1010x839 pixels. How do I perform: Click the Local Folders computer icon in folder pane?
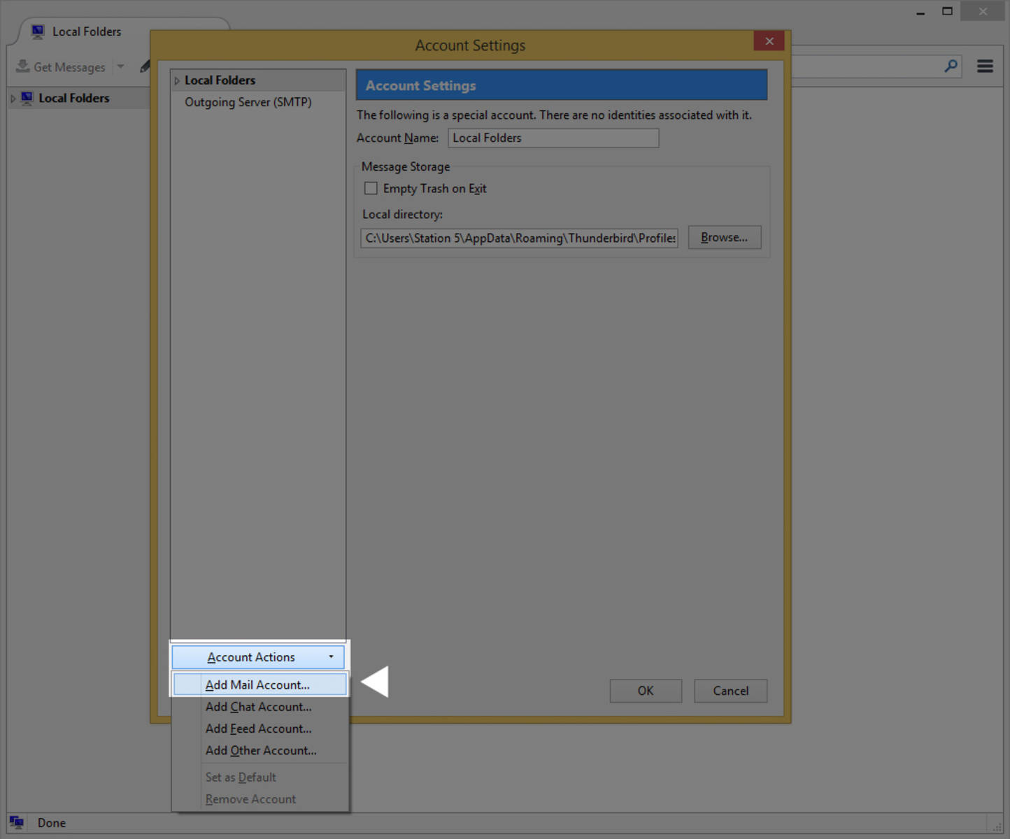27,99
